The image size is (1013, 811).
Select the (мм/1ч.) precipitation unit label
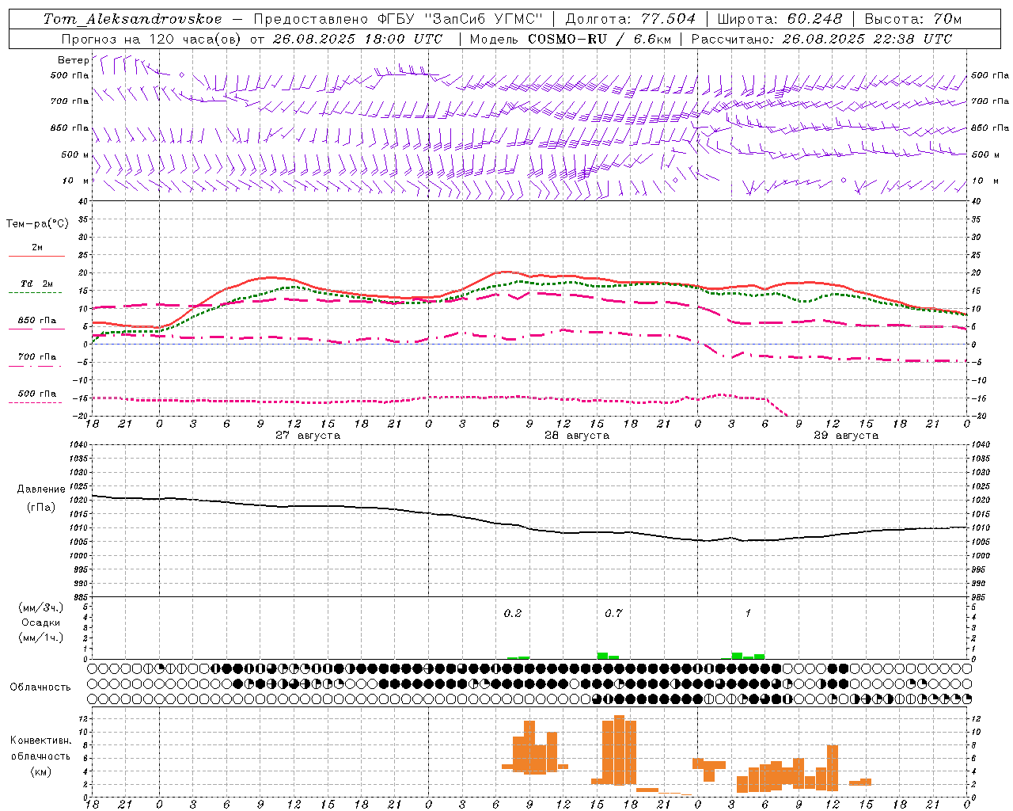(x=40, y=638)
